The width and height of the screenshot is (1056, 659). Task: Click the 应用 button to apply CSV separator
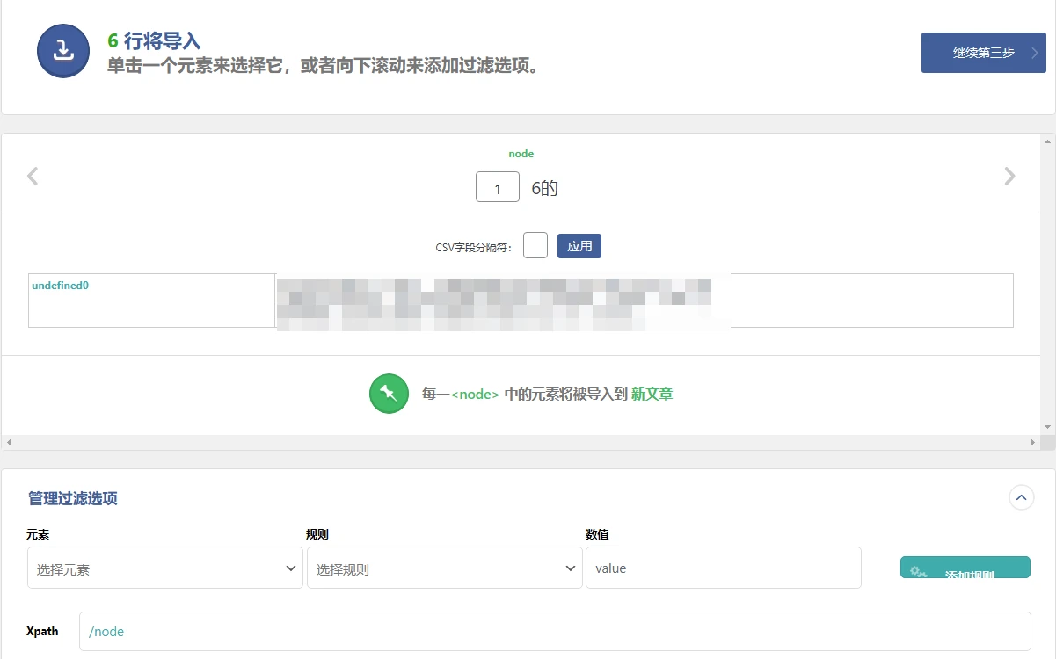[x=579, y=245]
